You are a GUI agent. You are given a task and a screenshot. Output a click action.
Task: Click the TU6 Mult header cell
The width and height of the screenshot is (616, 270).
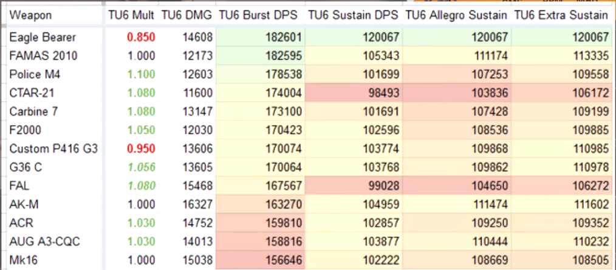point(132,16)
